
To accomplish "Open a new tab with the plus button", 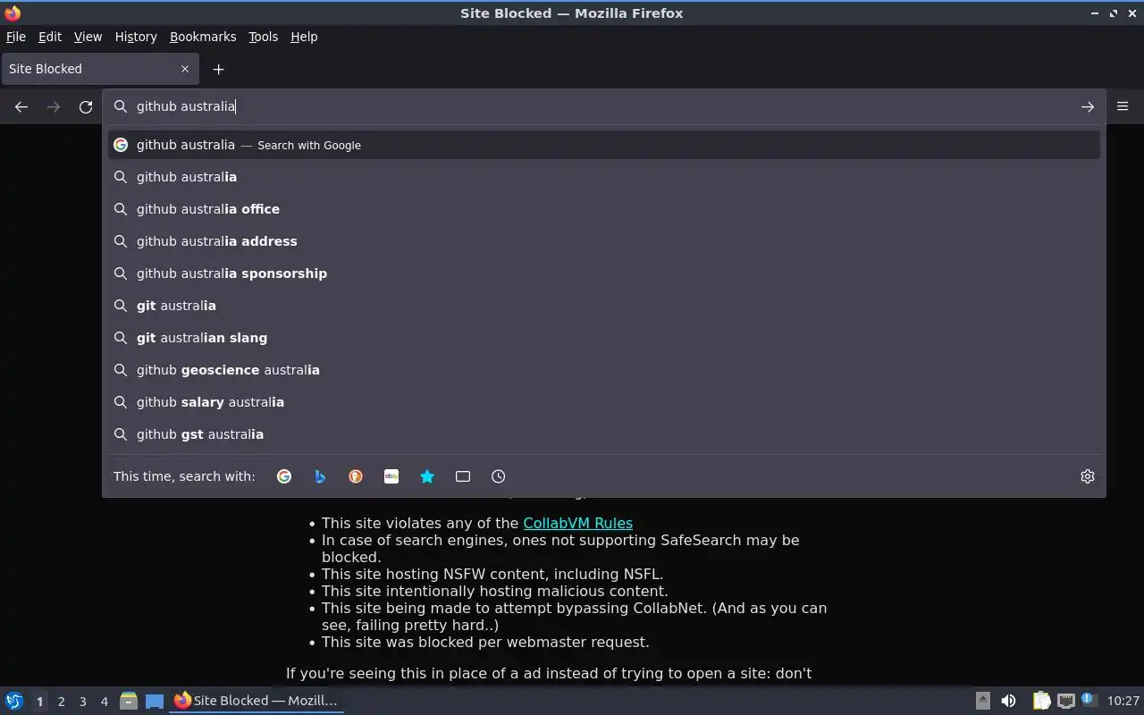I will pos(218,69).
